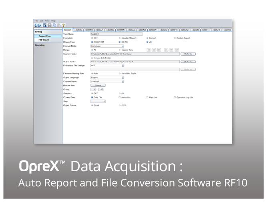The image size is (267, 202).
Task: Select CSV output format
Action: coord(120,106)
